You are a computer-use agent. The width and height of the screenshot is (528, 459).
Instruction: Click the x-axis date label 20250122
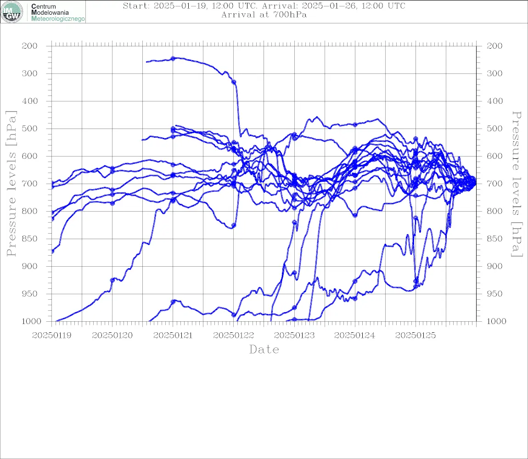[234, 336]
